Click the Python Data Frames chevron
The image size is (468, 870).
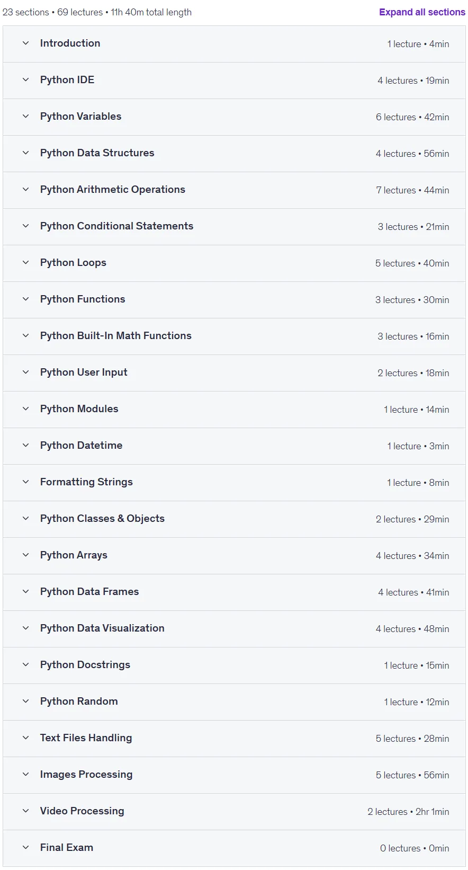(25, 591)
